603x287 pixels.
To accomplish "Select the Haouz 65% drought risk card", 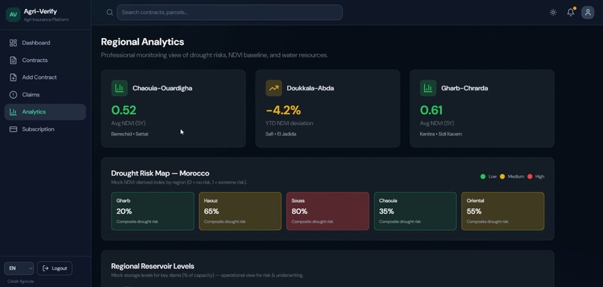I will (x=240, y=211).
